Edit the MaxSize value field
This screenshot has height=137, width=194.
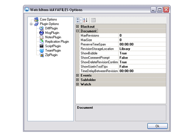pyautogui.click(x=142, y=40)
